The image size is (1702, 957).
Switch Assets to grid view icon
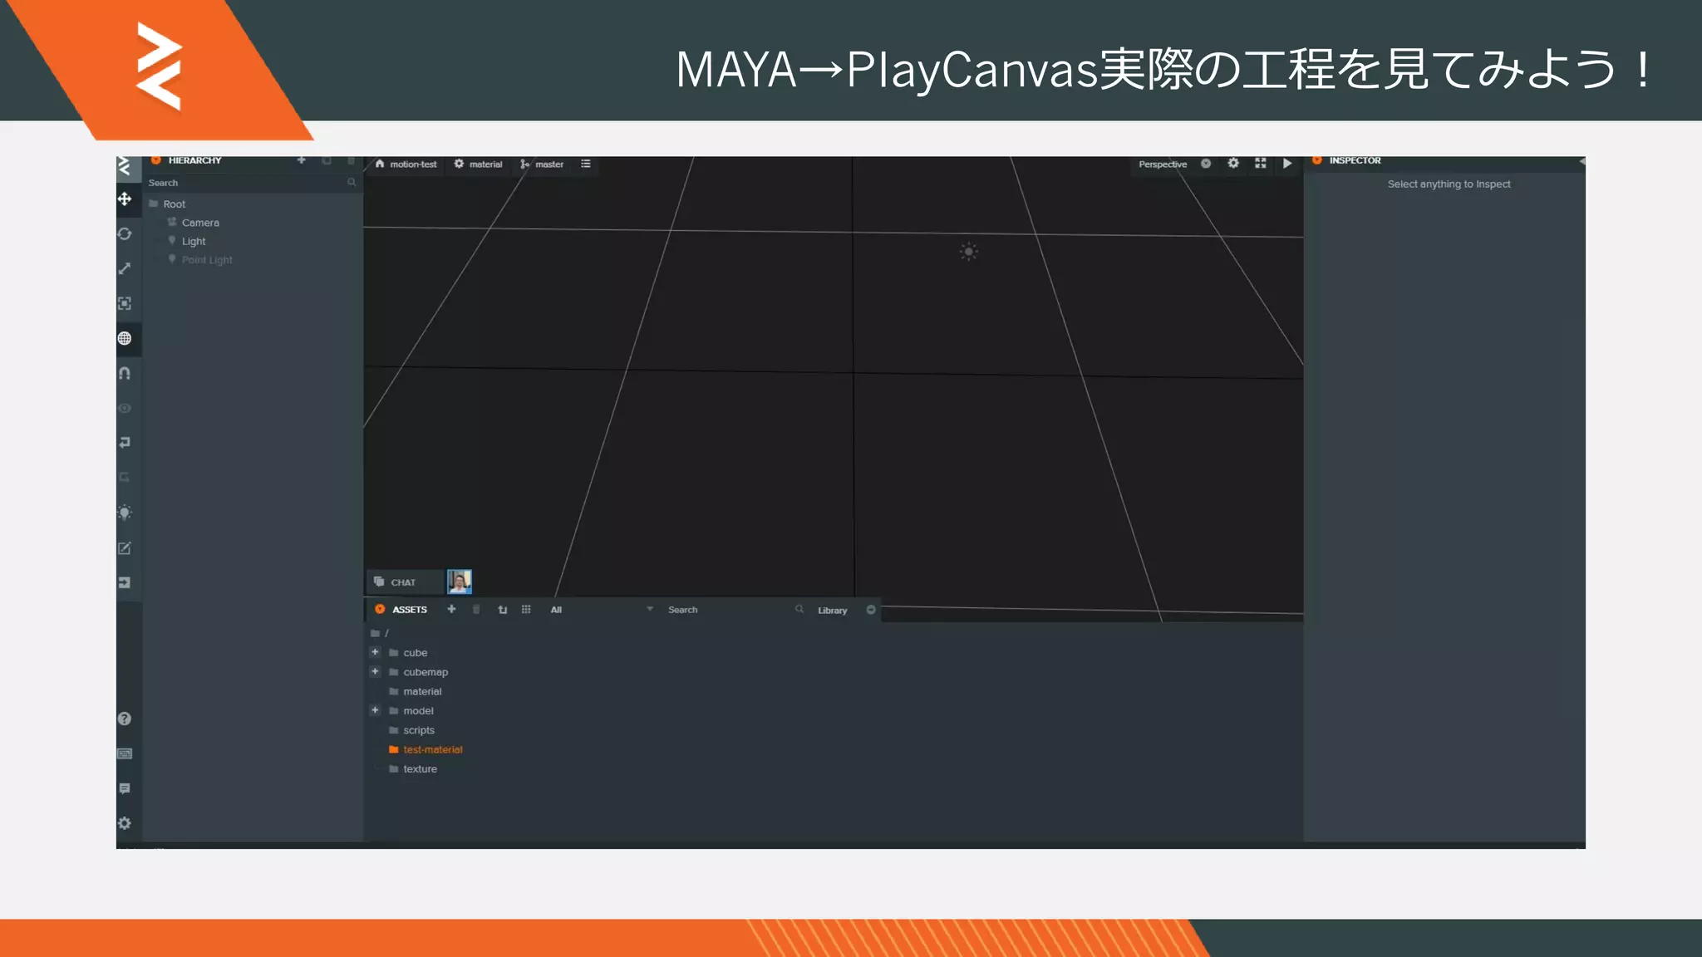[x=526, y=610]
